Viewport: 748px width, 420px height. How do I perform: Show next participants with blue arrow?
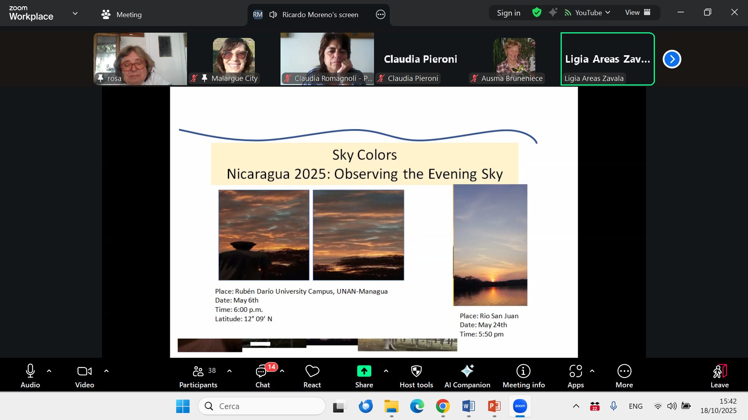(672, 59)
